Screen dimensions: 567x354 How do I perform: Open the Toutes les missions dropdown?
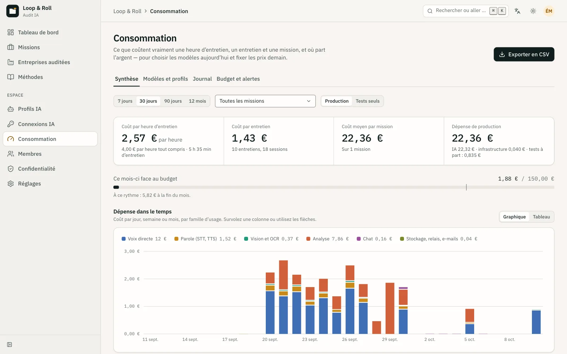[x=265, y=101]
